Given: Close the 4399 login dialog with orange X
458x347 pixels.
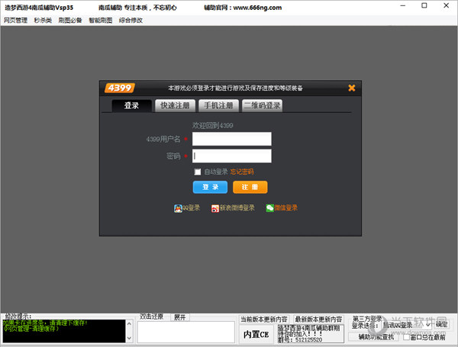Looking at the screenshot, I should click(x=352, y=88).
